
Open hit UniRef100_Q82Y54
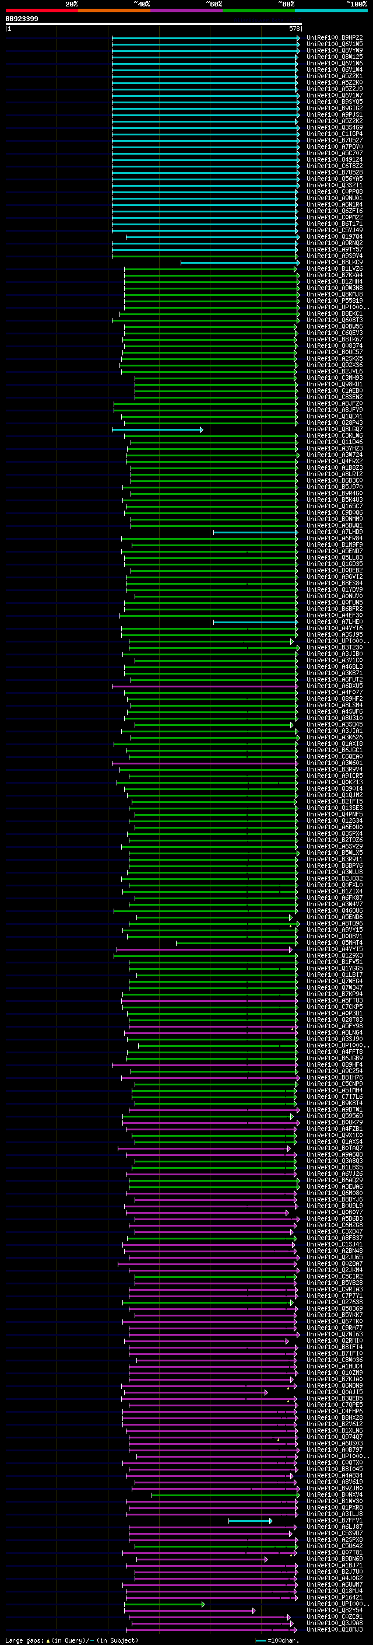[x=335, y=1610]
